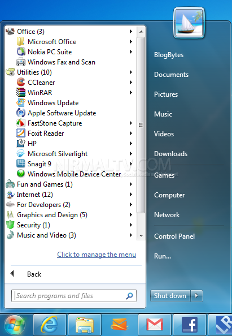Click the For Developers category icon

click(10, 204)
